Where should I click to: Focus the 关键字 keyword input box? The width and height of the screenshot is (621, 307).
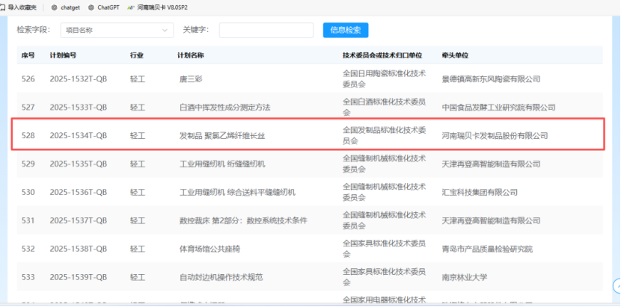(x=266, y=31)
